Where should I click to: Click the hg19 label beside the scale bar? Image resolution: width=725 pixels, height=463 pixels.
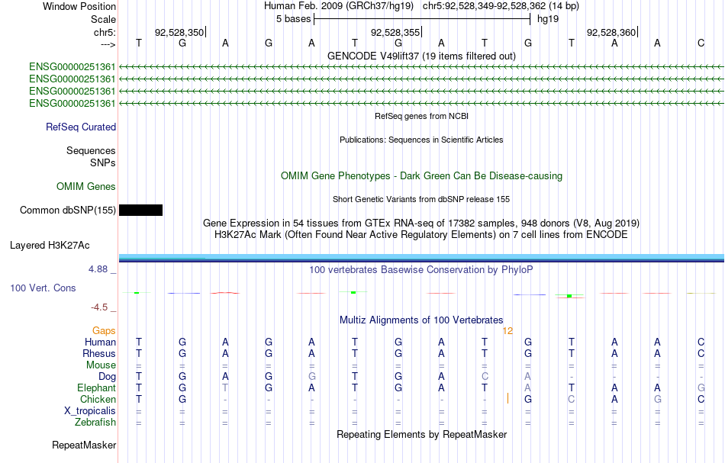(548, 19)
